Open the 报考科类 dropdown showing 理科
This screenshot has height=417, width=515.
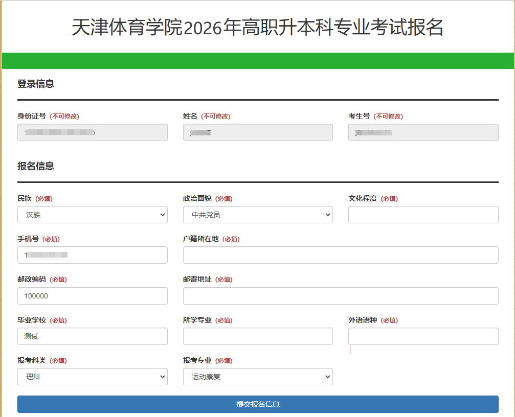click(x=92, y=377)
